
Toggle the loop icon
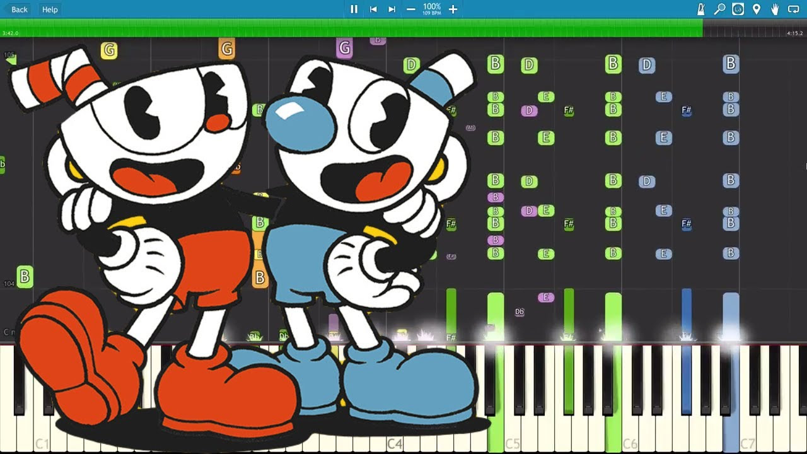[x=794, y=9]
